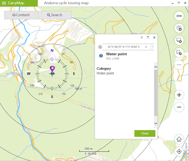Open the more tools ellipsis button

(179, 65)
